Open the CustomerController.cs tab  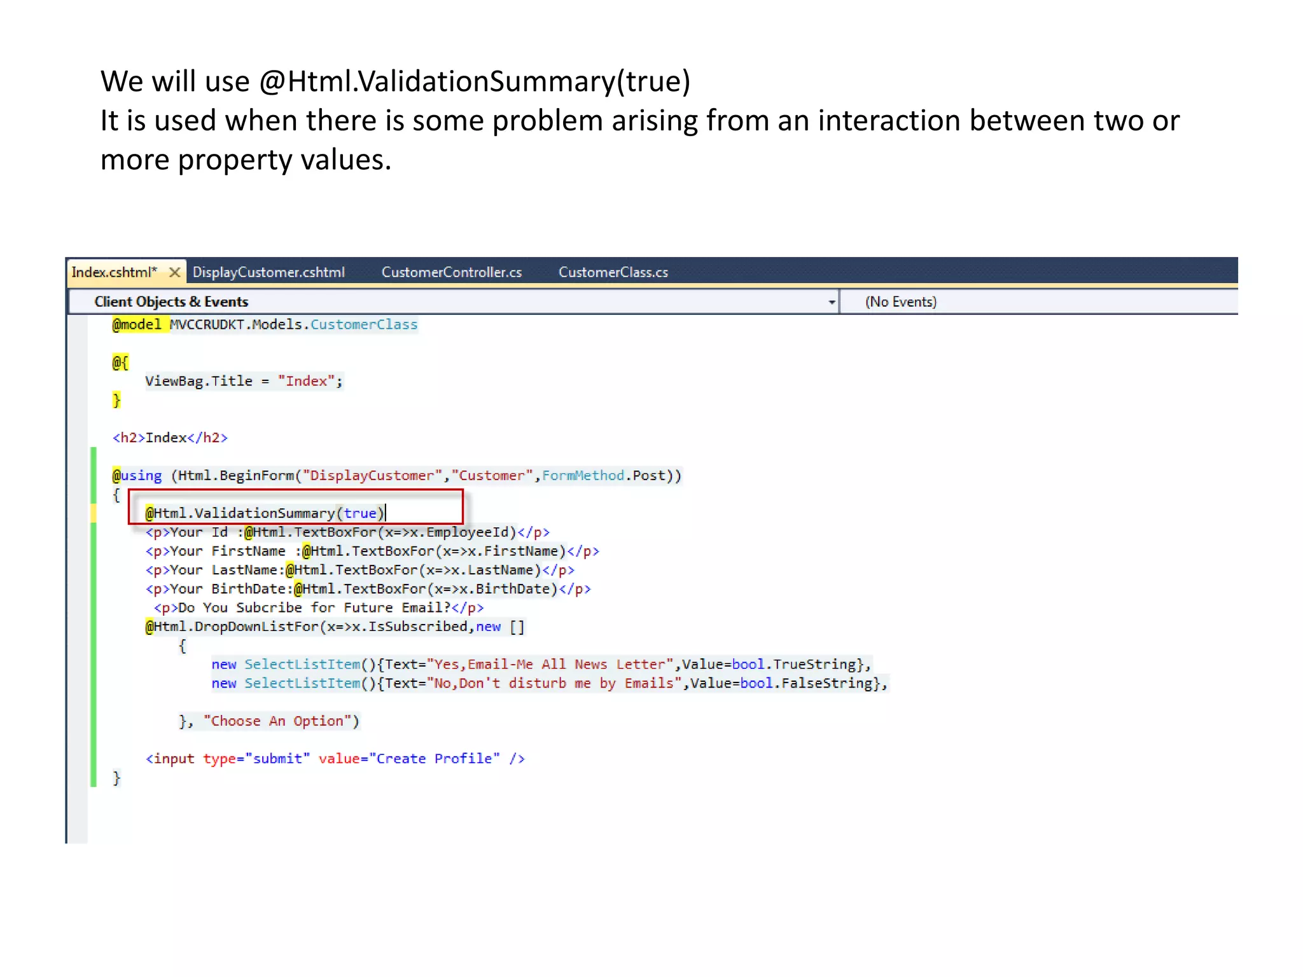coord(451,272)
